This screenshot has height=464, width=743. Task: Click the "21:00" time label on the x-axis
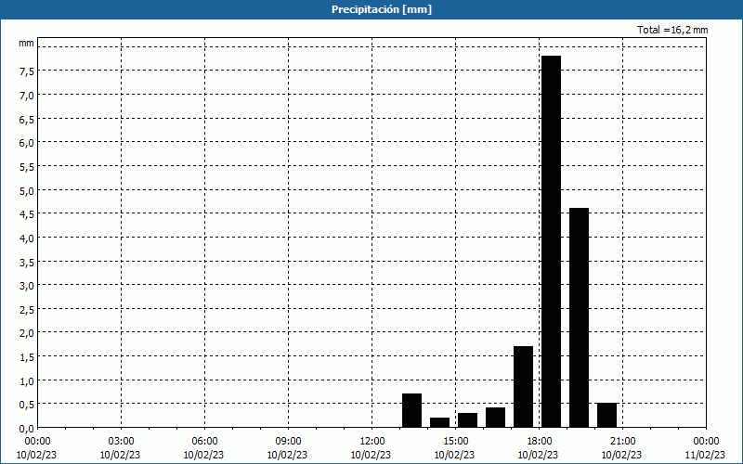tap(622, 442)
